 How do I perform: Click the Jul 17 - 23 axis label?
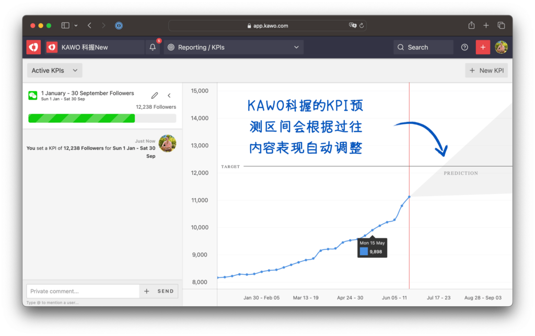point(438,297)
